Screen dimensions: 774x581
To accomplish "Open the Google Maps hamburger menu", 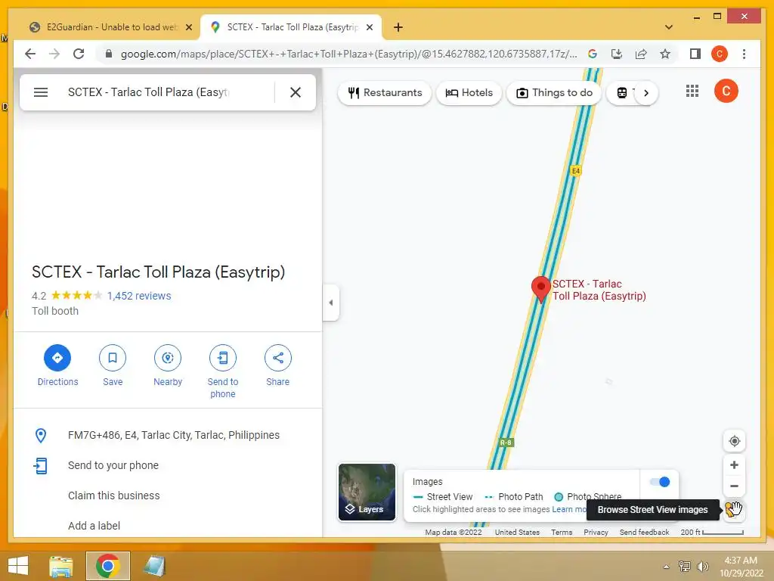I will point(41,92).
